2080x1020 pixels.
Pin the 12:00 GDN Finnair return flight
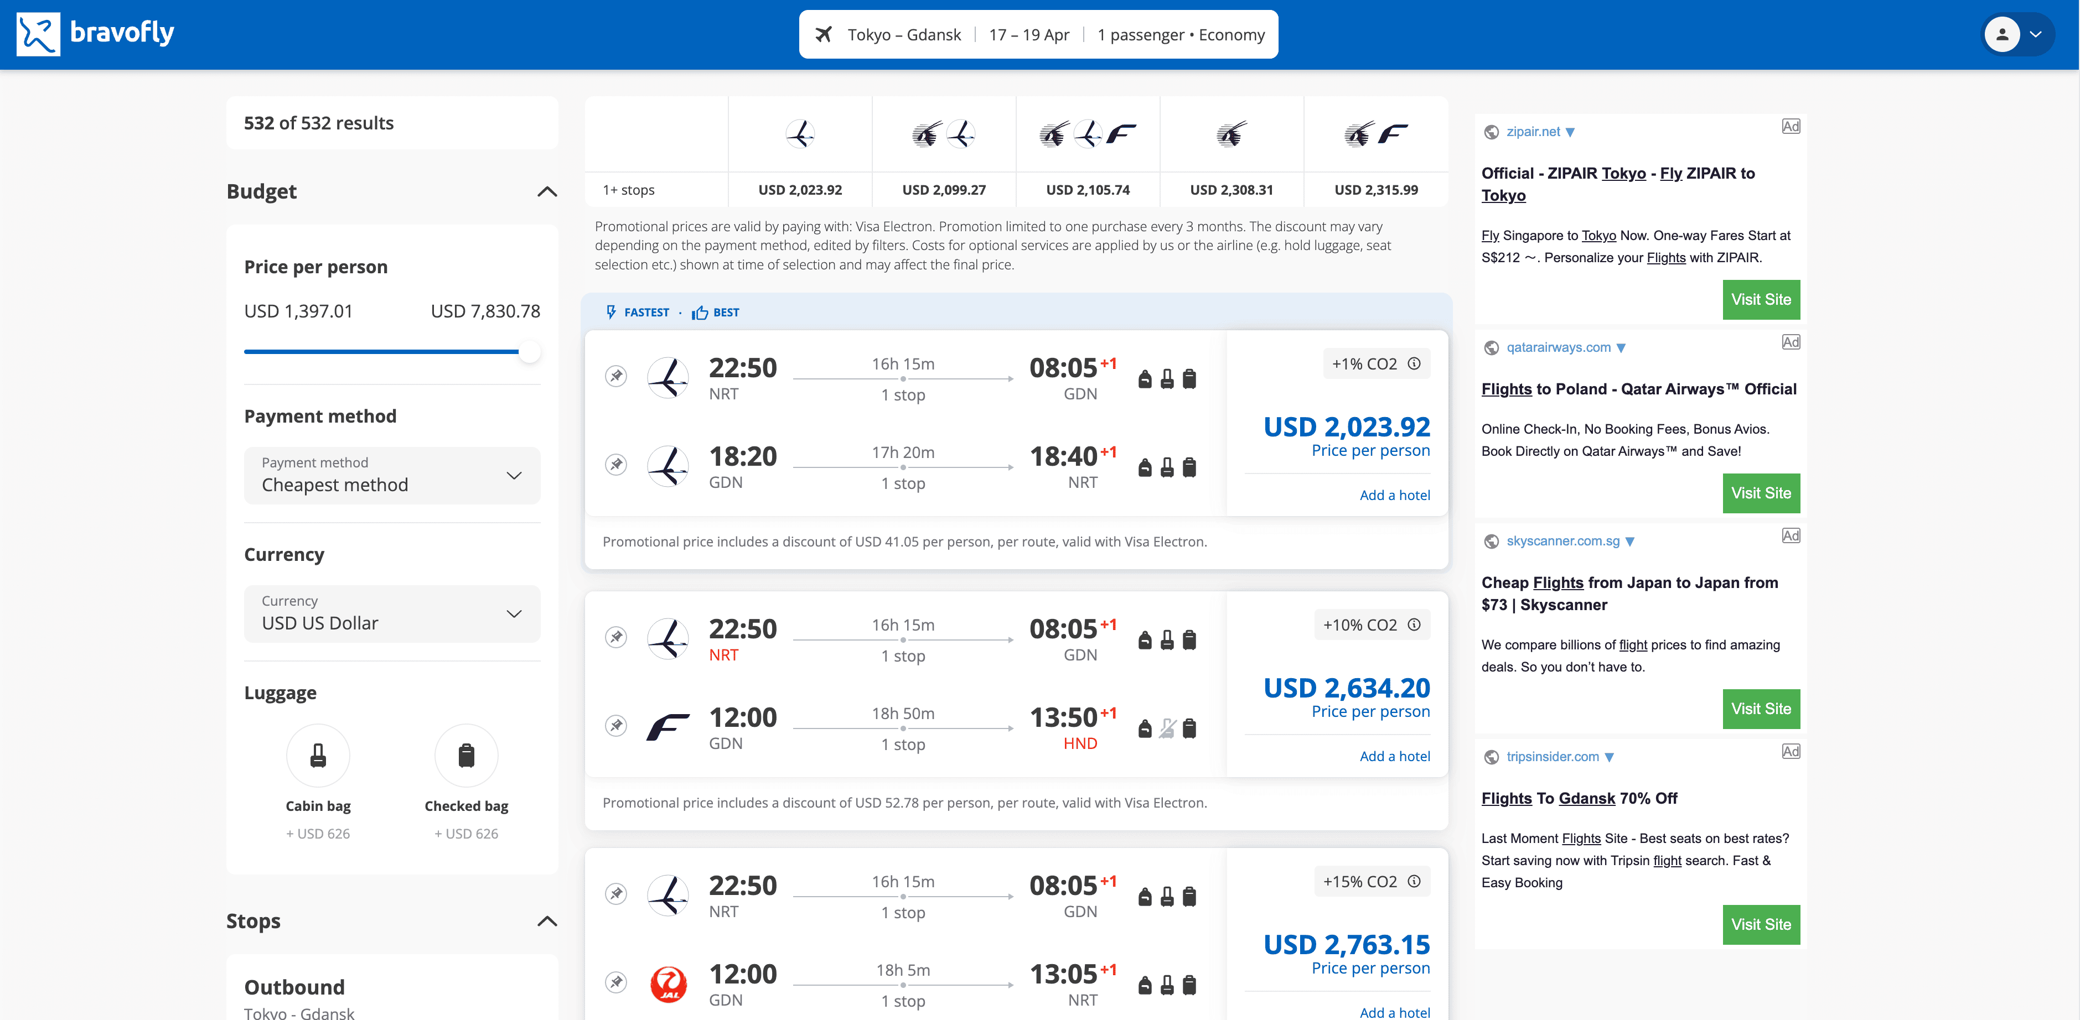click(616, 726)
